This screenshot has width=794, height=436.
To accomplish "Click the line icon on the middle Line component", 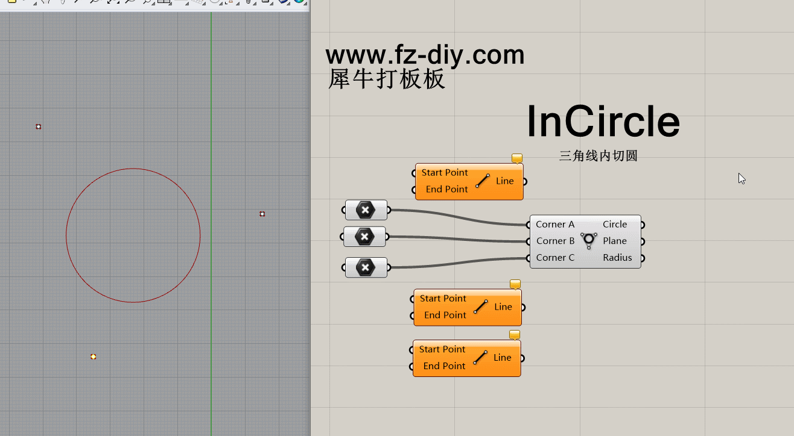I will tap(480, 307).
